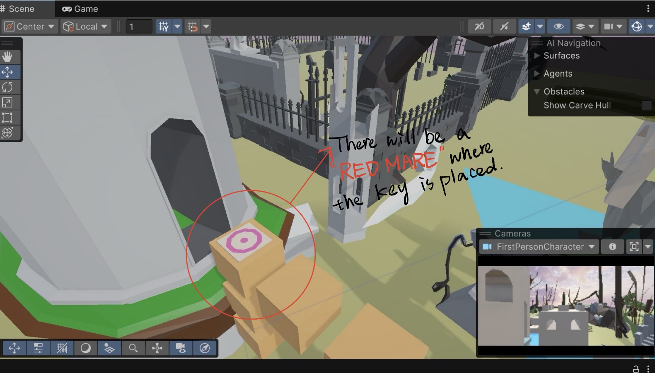
Task: Check the Show Carve Hull checkbox
Action: (x=646, y=106)
